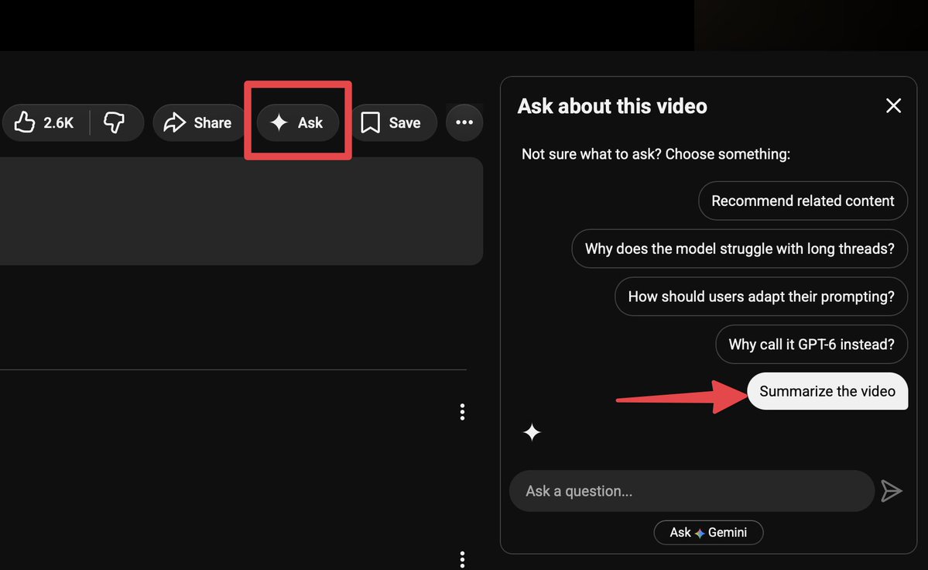Like the video with 2.6K thumbs up
928x570 pixels.
(x=45, y=122)
